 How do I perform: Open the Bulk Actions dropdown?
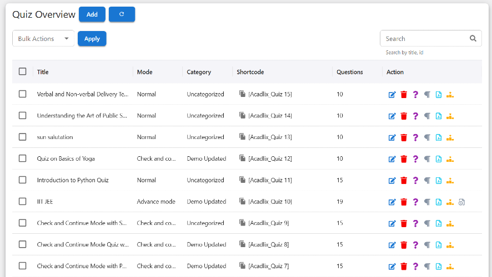(43, 38)
